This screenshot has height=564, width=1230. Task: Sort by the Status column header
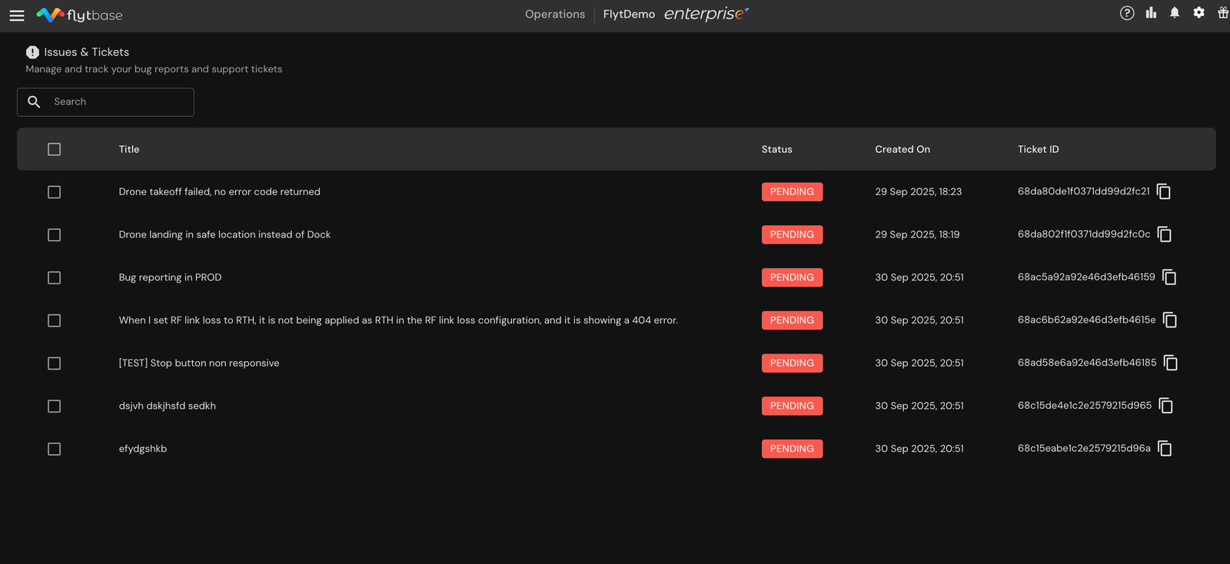click(776, 149)
